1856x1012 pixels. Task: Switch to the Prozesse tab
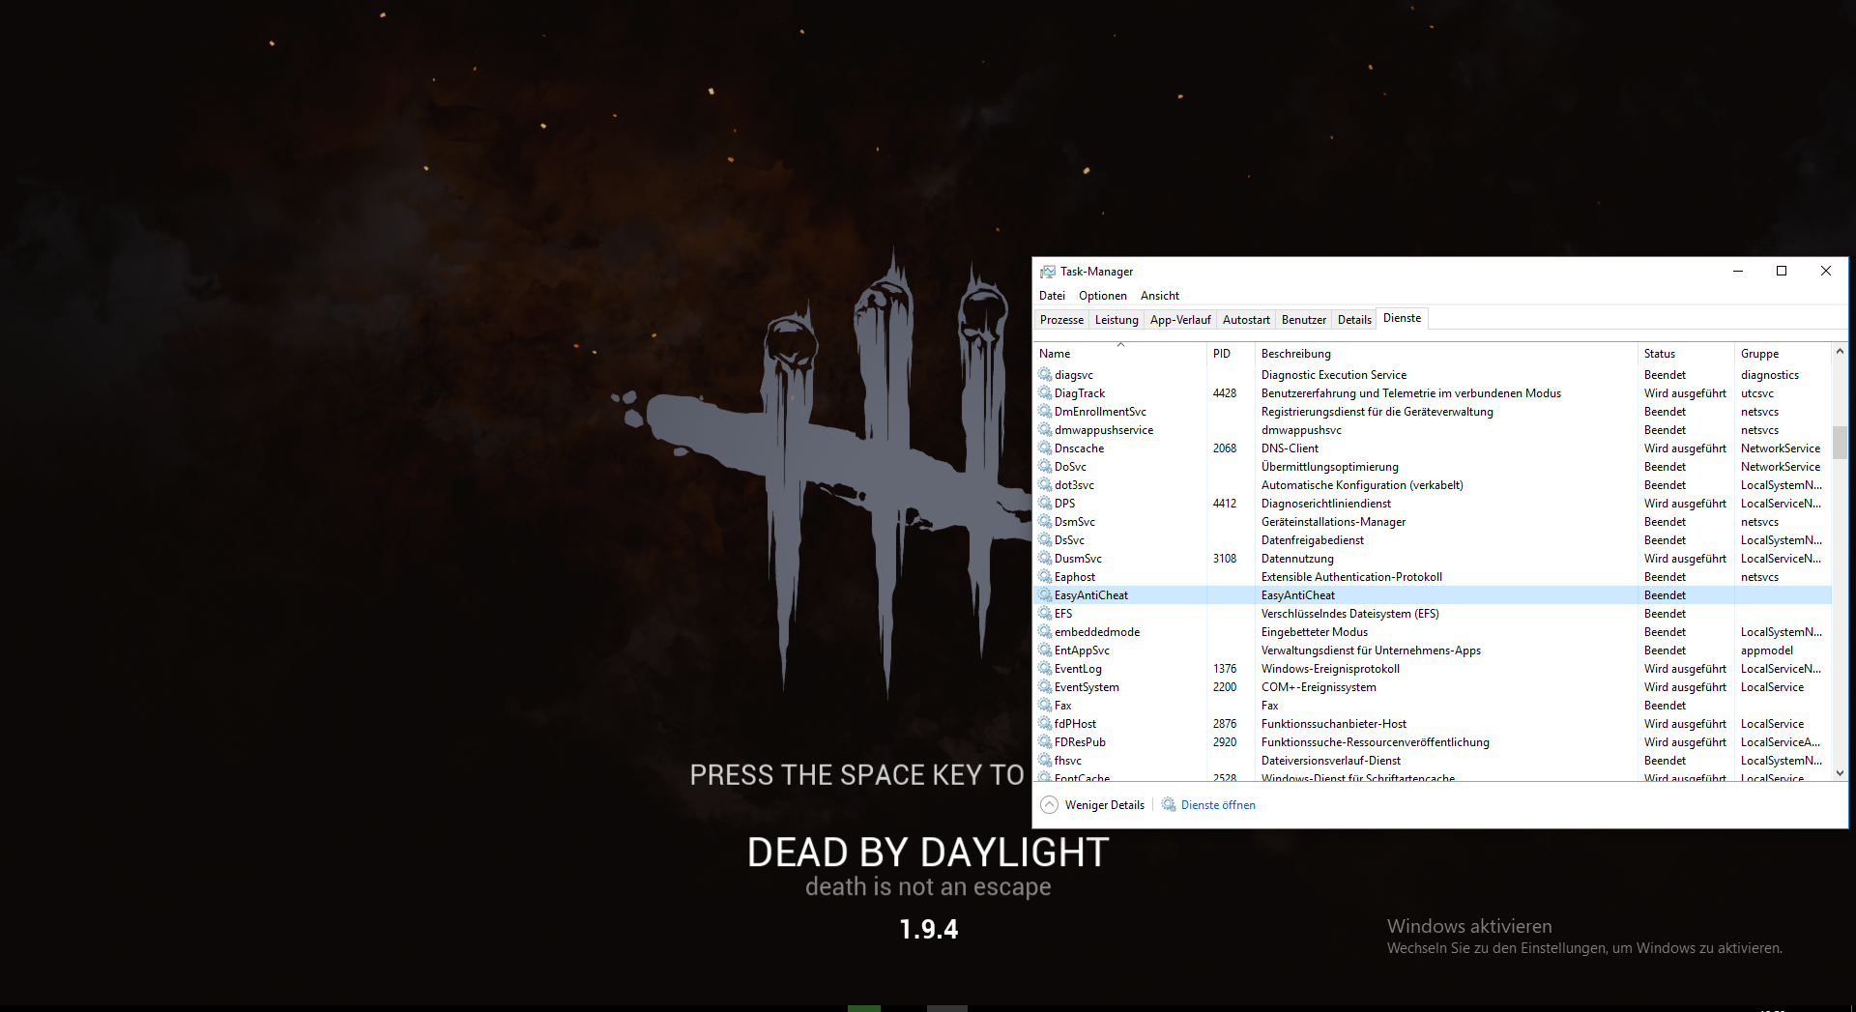(x=1061, y=320)
